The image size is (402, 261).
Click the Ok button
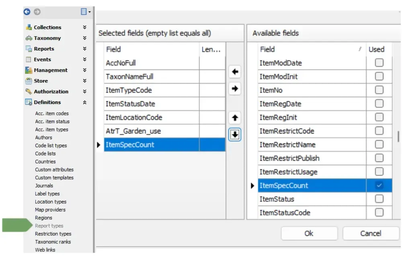point(309,233)
